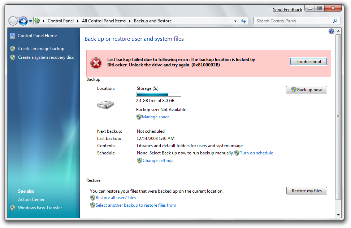The width and height of the screenshot is (351, 228).
Task: Click shield icon beside Turn on schedule
Action: tap(237, 153)
